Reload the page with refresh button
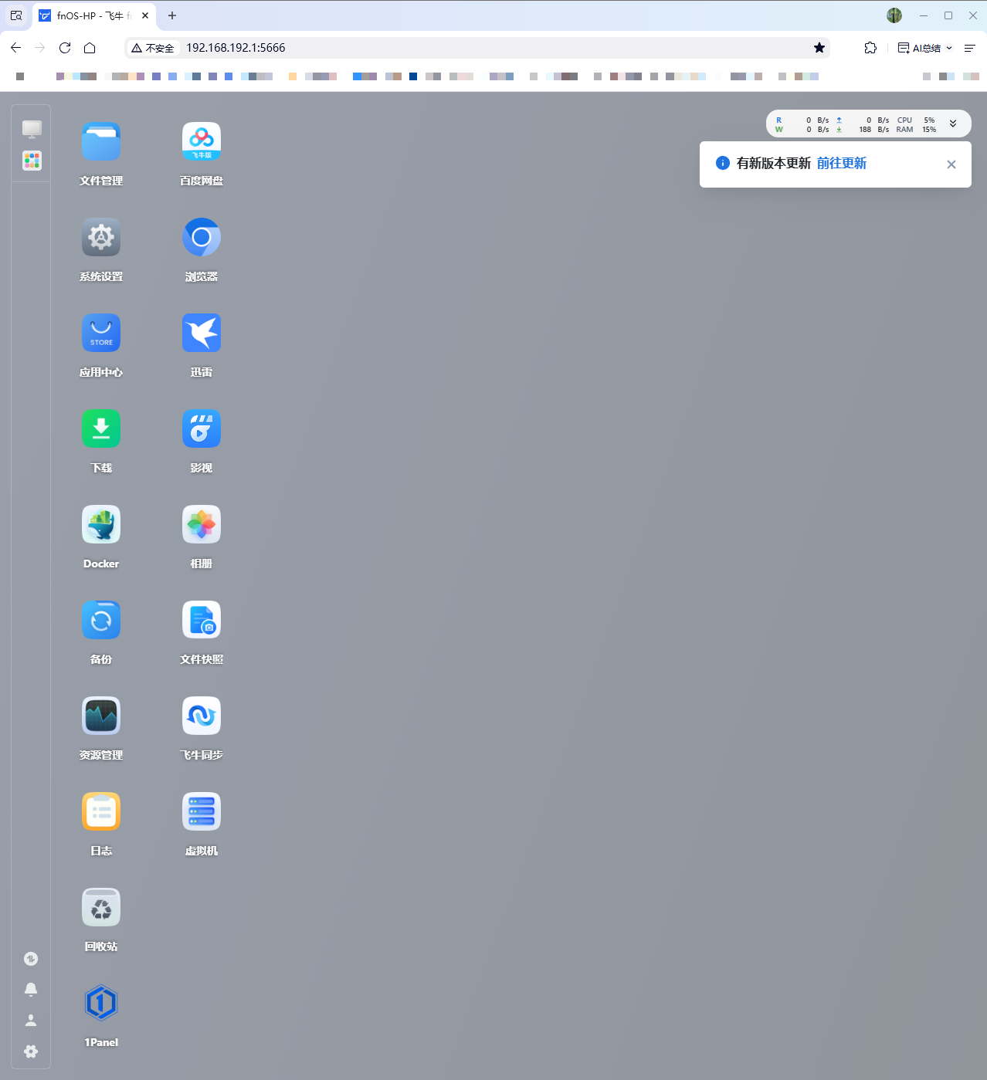Viewport: 987px width, 1080px height. (65, 48)
